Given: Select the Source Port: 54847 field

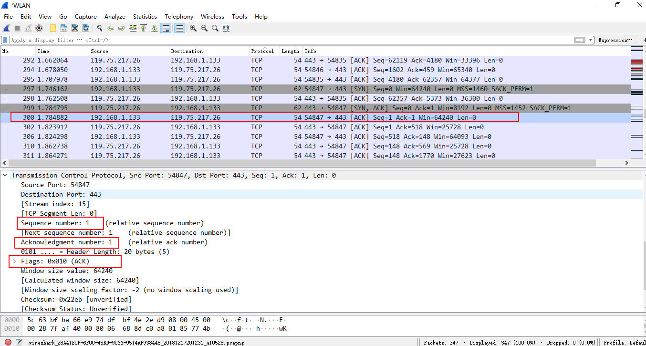Looking at the screenshot, I should coord(55,185).
